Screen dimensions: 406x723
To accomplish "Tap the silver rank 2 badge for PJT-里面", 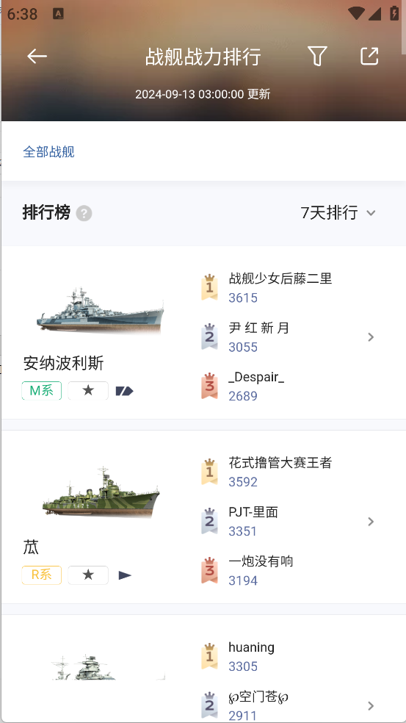I will click(209, 521).
